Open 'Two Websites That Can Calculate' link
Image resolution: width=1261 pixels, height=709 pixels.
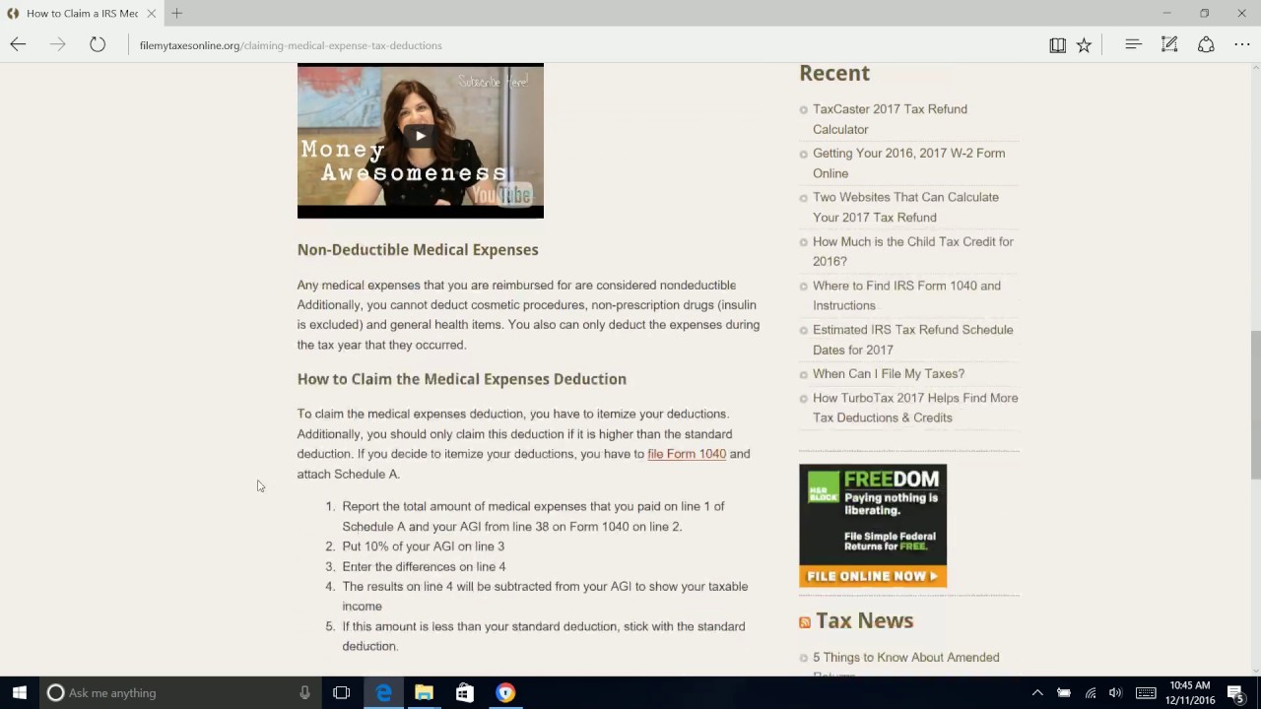coord(905,207)
